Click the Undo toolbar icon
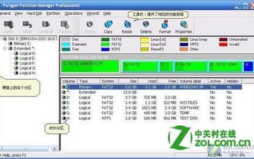 pos(27,24)
